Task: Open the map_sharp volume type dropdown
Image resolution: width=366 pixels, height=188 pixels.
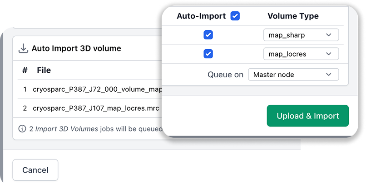Action: pyautogui.click(x=301, y=35)
